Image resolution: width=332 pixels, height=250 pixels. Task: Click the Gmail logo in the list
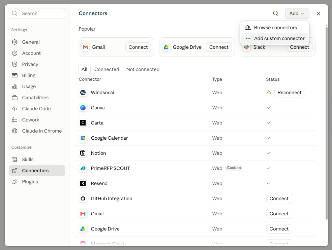83,214
